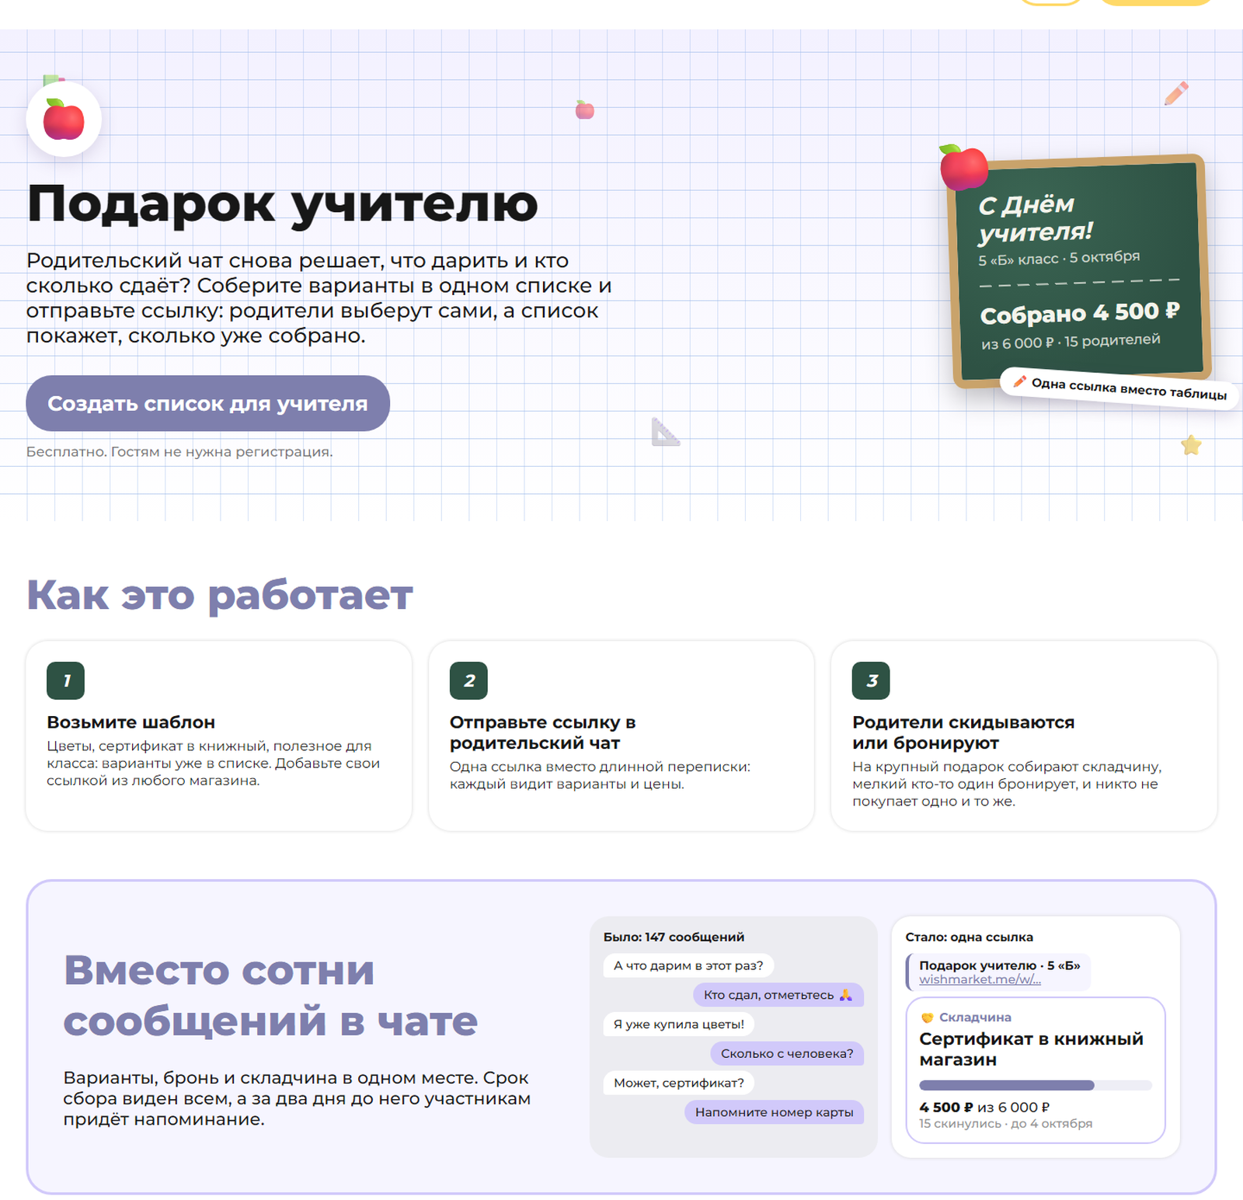The height and width of the screenshot is (1200, 1243).
Task: Click '5 «Б» класс · 5 октября' text
Action: tap(1059, 258)
